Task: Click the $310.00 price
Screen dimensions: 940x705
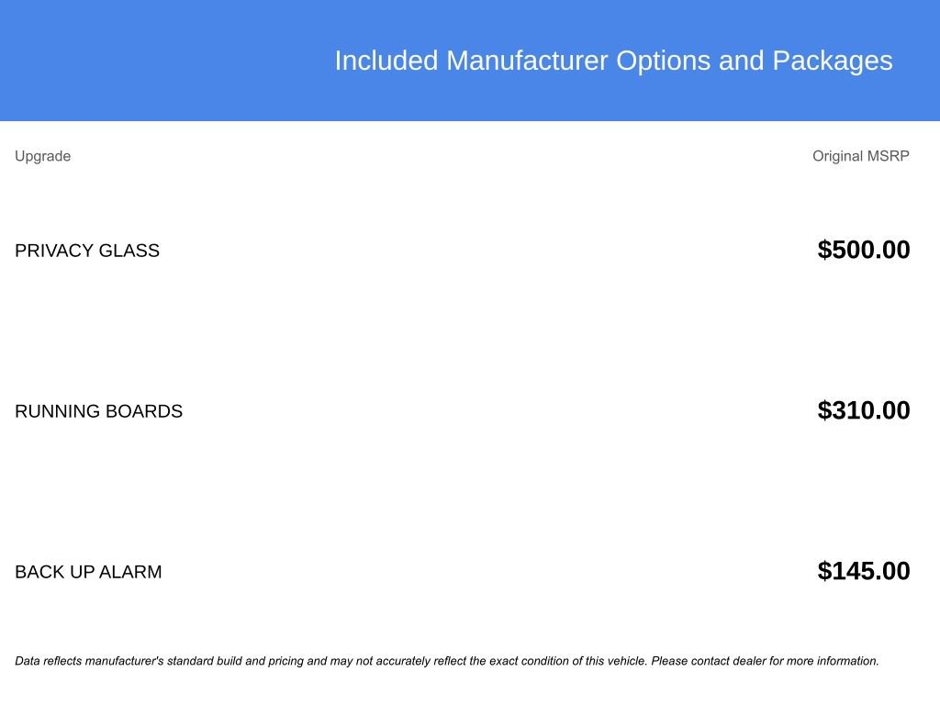Action: [863, 410]
